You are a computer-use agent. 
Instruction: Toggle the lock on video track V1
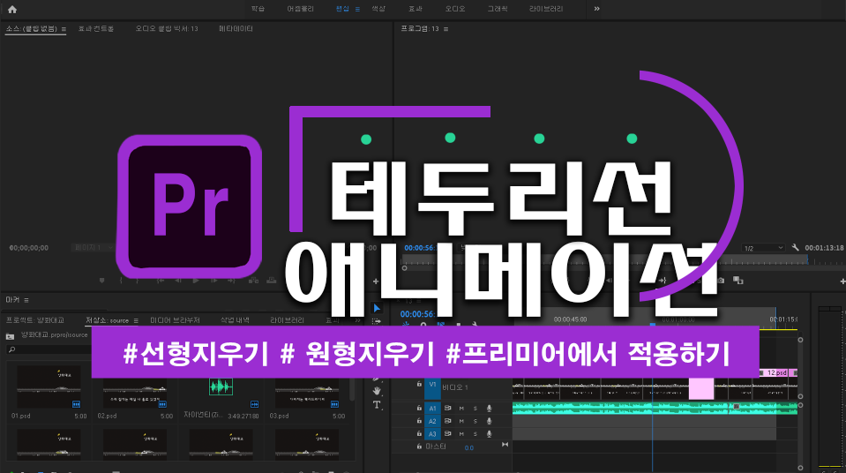[x=419, y=384]
